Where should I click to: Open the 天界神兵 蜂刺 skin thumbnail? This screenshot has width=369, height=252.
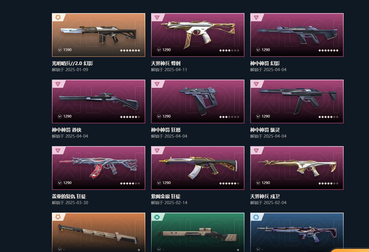coord(198,35)
